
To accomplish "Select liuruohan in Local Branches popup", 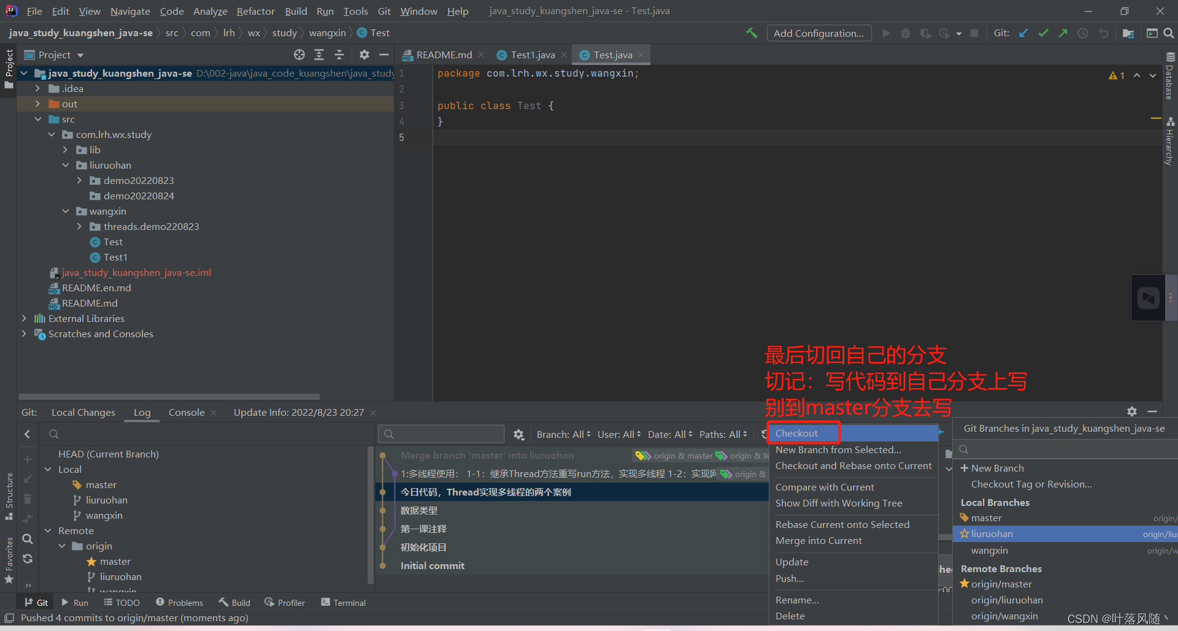I will coord(1066,533).
